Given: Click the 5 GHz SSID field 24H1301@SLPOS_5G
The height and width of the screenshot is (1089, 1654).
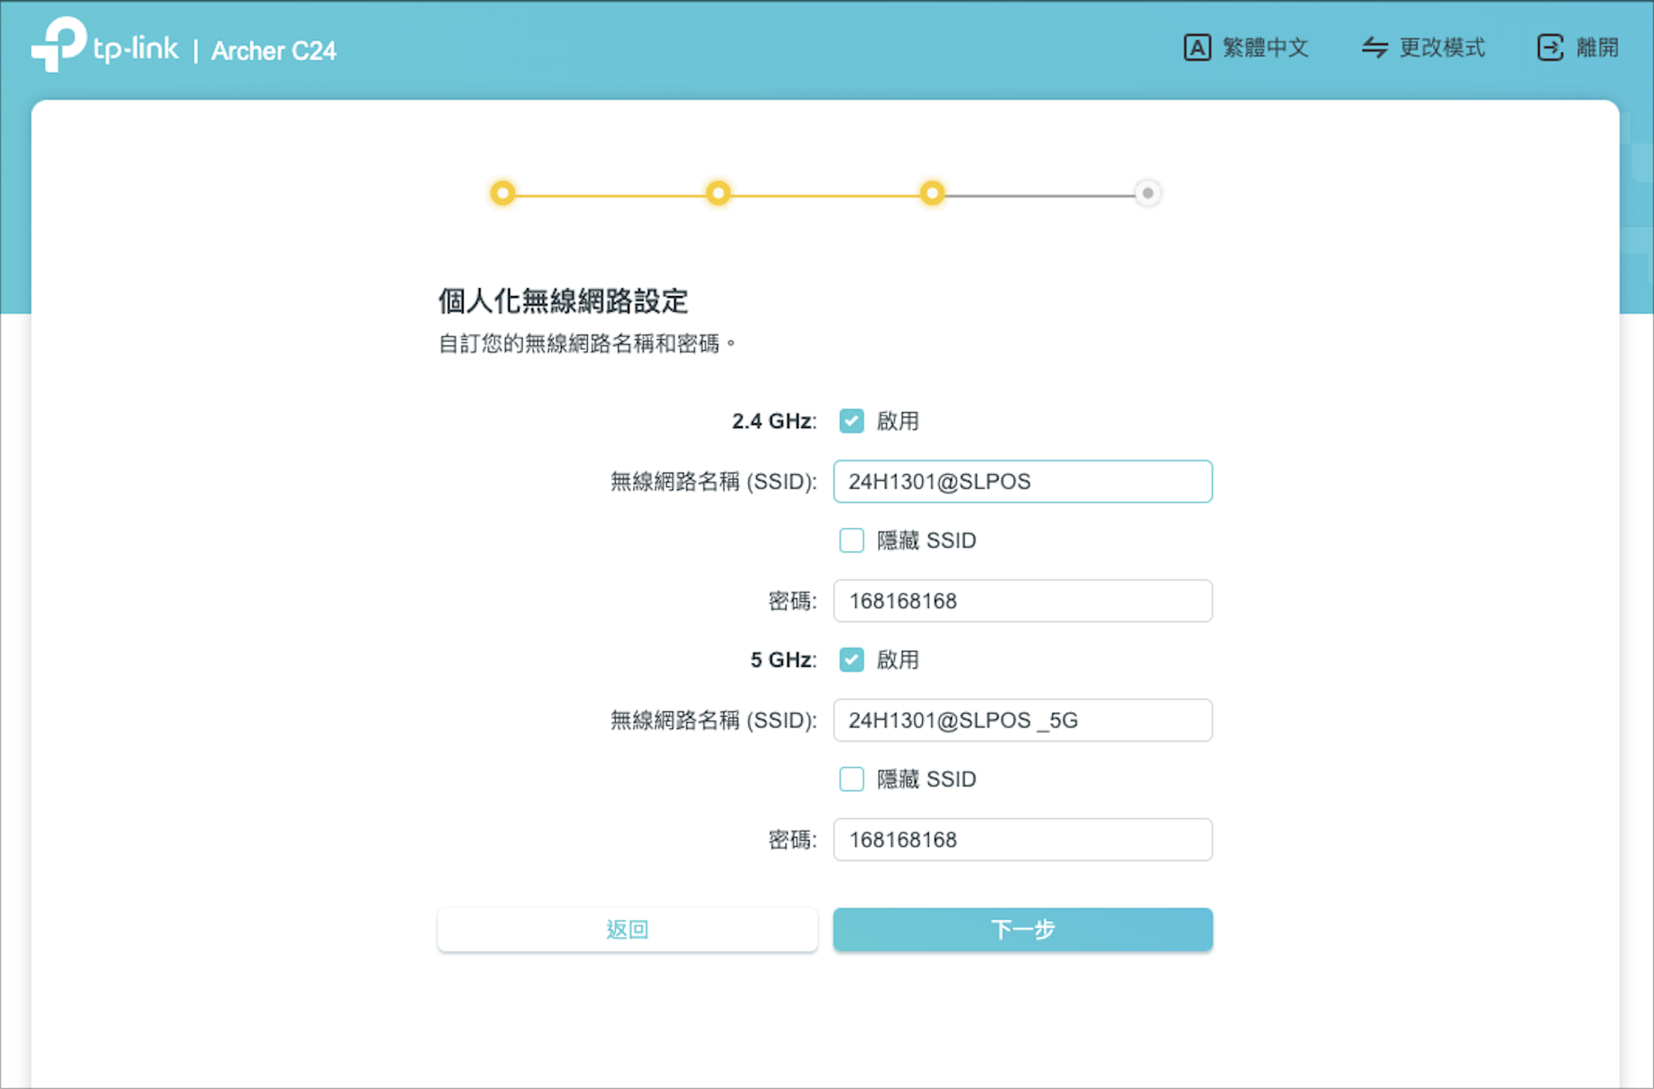Looking at the screenshot, I should [1023, 721].
